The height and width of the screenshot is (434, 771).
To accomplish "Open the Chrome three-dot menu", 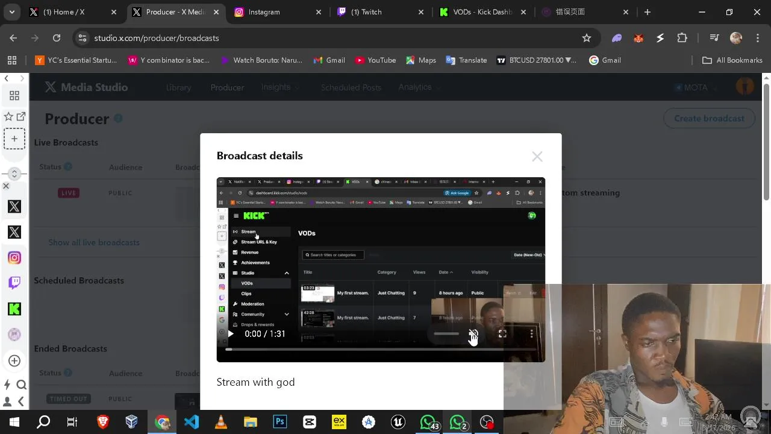I will 757,38.
